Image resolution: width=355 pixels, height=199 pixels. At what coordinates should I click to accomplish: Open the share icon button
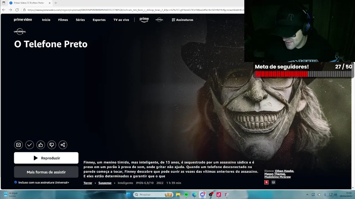[63, 145]
